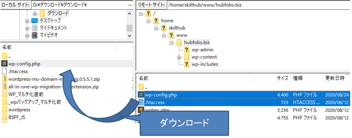
Task: Select デスクトップ in local tree
Action: [50, 21]
